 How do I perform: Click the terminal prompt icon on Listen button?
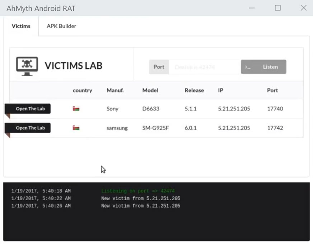coord(248,67)
